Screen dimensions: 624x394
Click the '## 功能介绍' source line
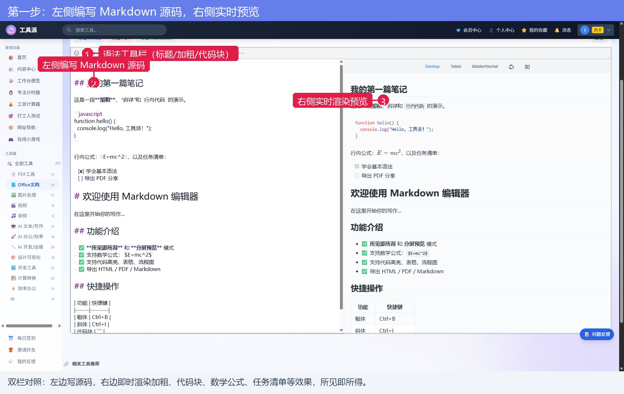click(97, 231)
